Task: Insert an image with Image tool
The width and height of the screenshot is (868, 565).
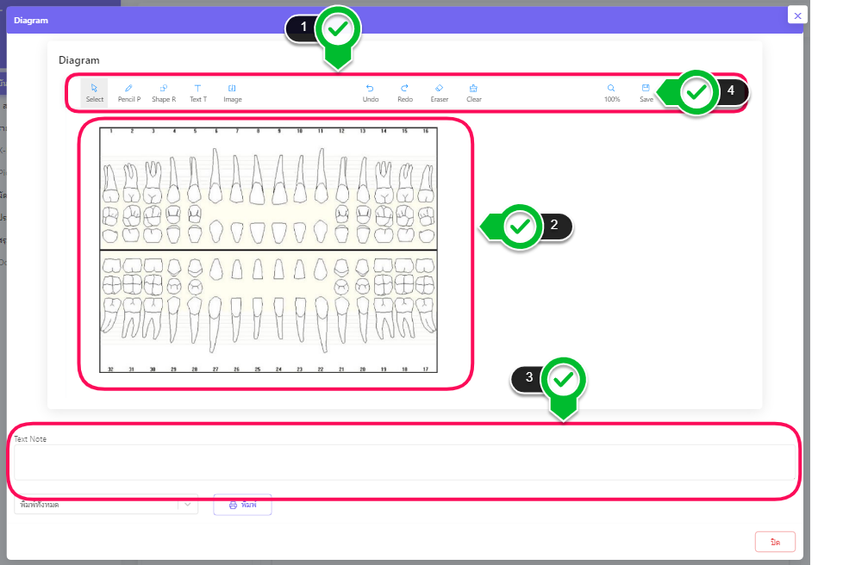Action: pyautogui.click(x=232, y=92)
